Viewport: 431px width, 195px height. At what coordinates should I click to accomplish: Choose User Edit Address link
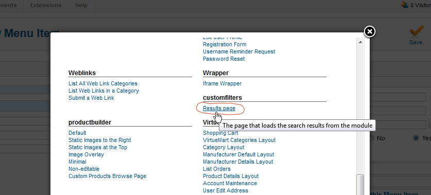pos(226,190)
